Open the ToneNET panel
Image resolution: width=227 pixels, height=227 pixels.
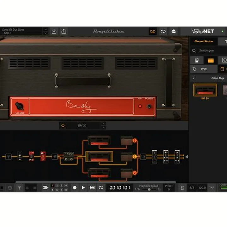[x=203, y=32]
